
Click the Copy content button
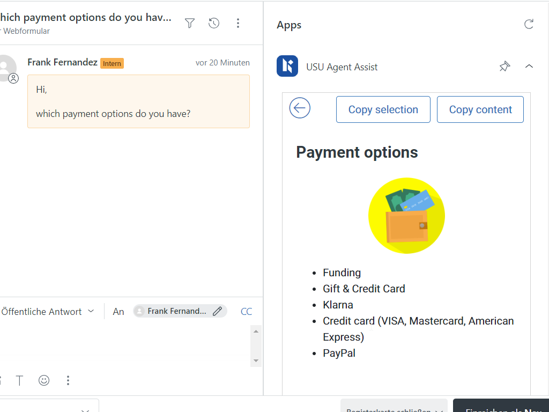click(480, 109)
